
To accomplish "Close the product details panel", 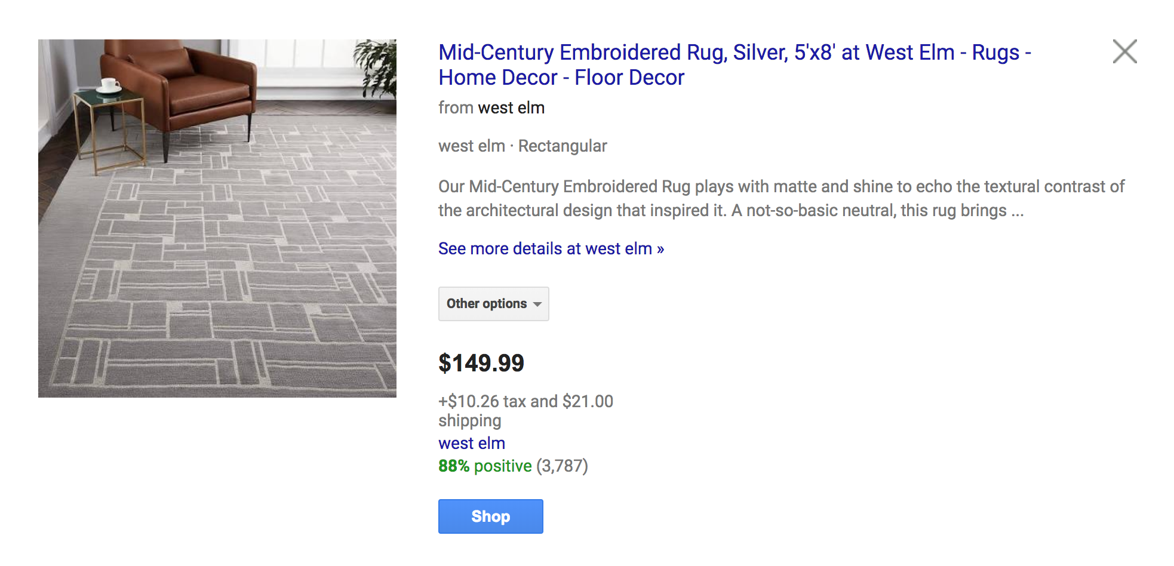I will 1124,51.
